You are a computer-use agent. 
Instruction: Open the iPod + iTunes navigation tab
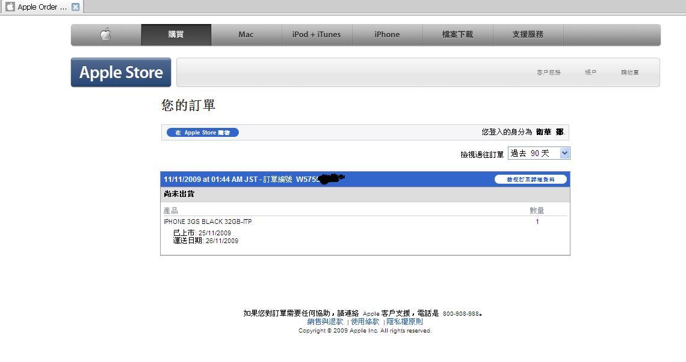[317, 34]
